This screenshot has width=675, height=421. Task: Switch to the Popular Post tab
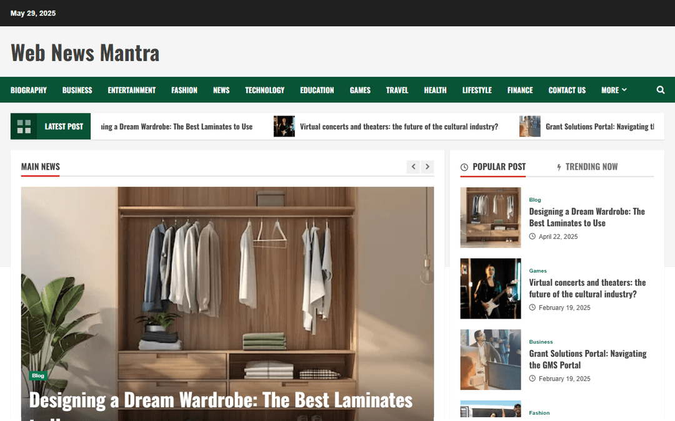pos(493,167)
